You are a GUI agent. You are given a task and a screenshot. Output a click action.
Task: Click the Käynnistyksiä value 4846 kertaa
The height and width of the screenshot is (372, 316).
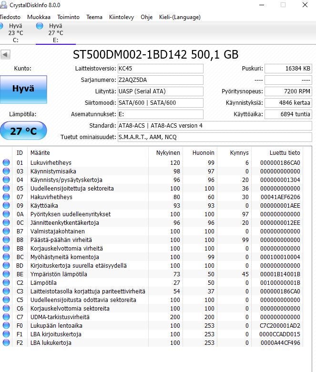tap(288, 103)
